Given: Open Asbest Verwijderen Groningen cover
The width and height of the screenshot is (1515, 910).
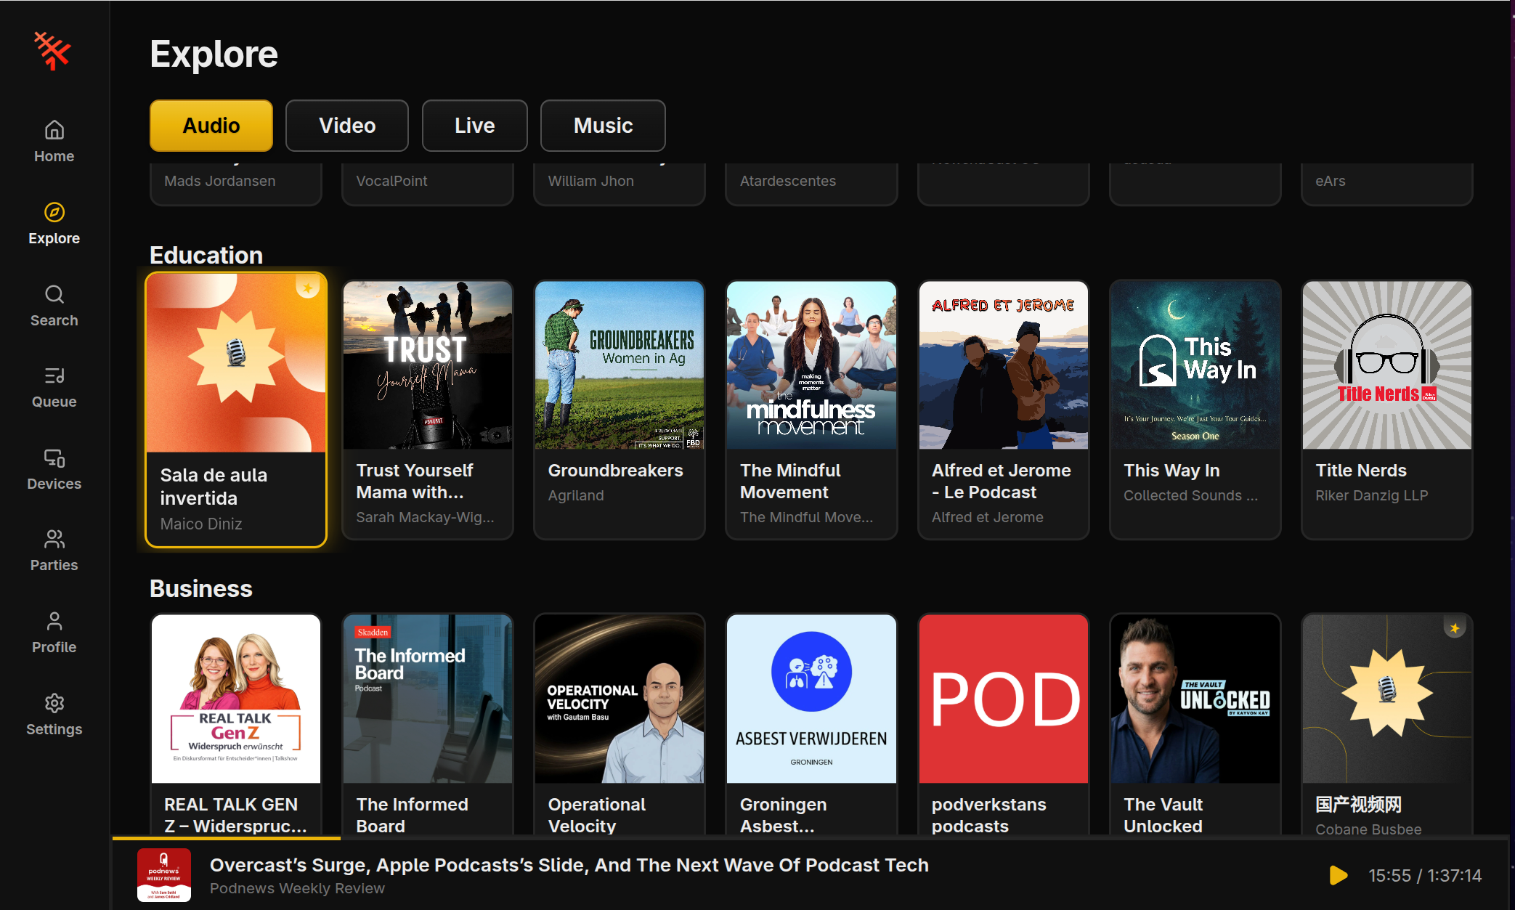Looking at the screenshot, I should [811, 699].
